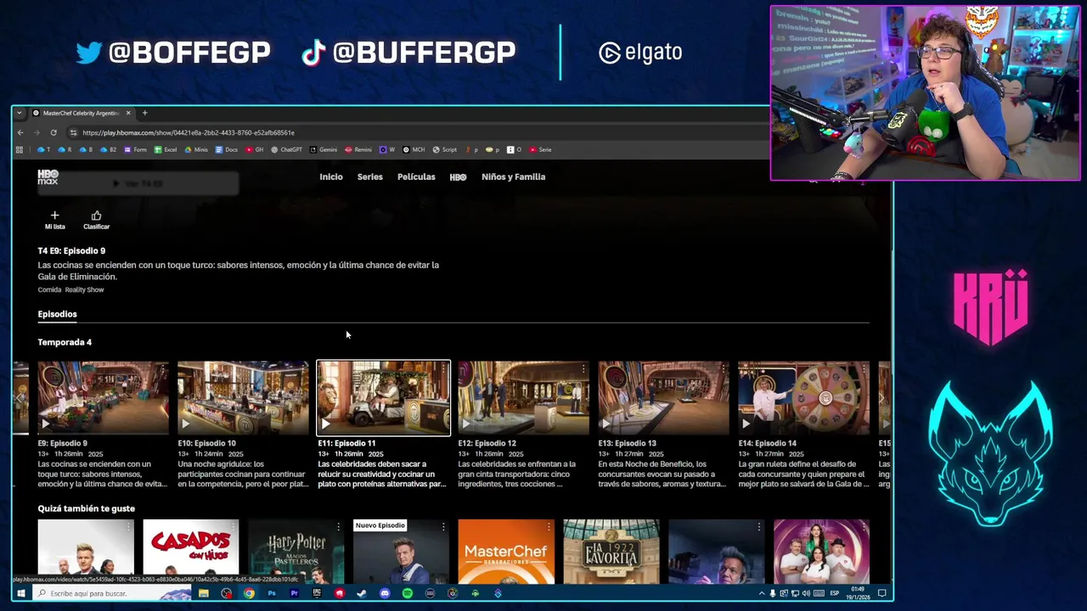Open site info icon in address bar
Image resolution: width=1087 pixels, height=611 pixels.
[x=73, y=132]
